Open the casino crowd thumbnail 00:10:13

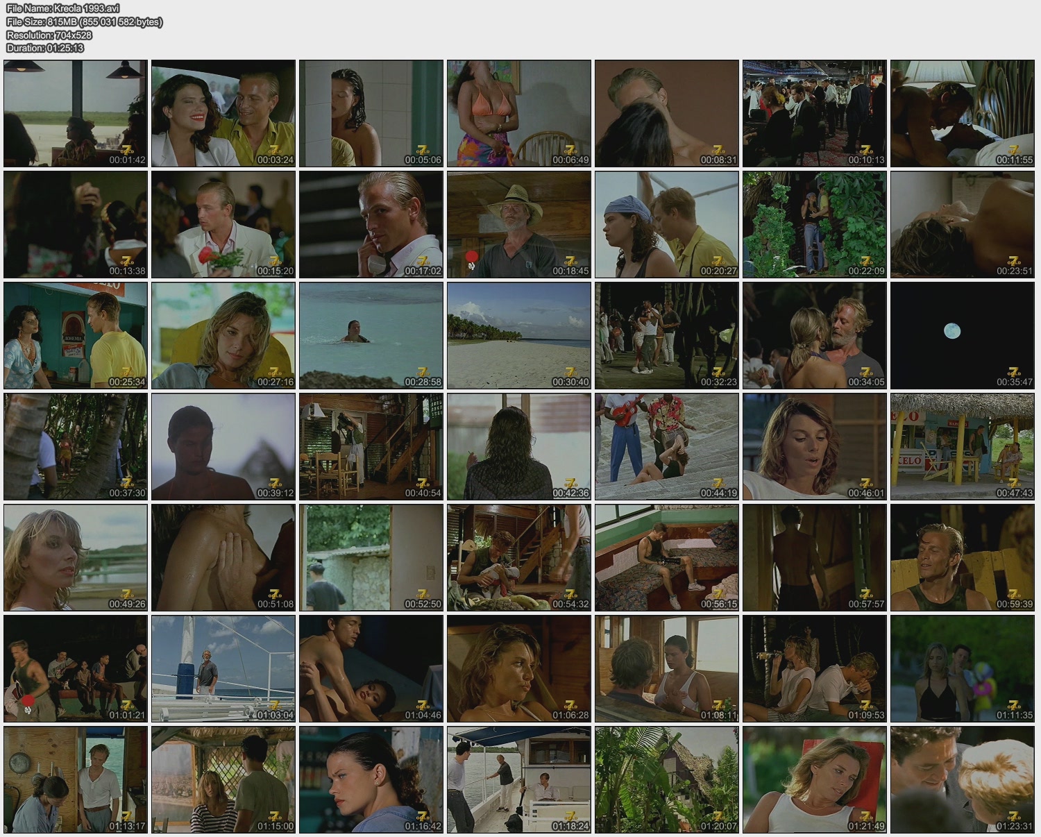point(814,113)
